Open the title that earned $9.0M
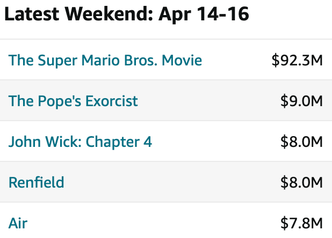Viewport: 332px width, 238px height. coord(73,101)
